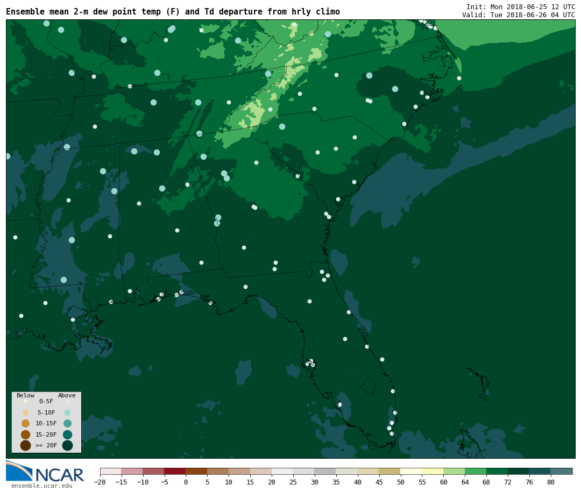
Task: Click the 64 colorbar tick label
Action: 465,482
